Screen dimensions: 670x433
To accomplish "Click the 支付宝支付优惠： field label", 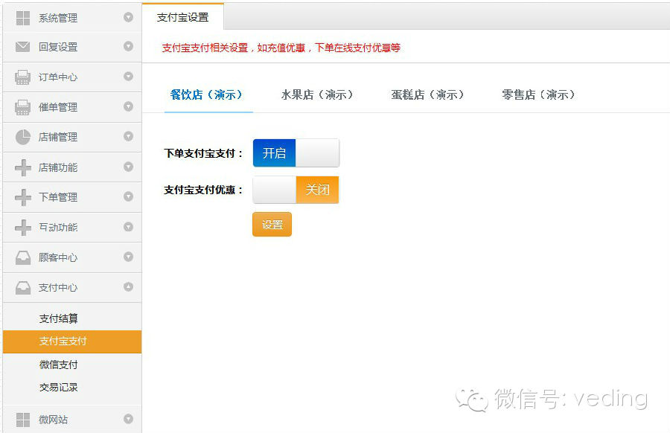I will pyautogui.click(x=203, y=190).
